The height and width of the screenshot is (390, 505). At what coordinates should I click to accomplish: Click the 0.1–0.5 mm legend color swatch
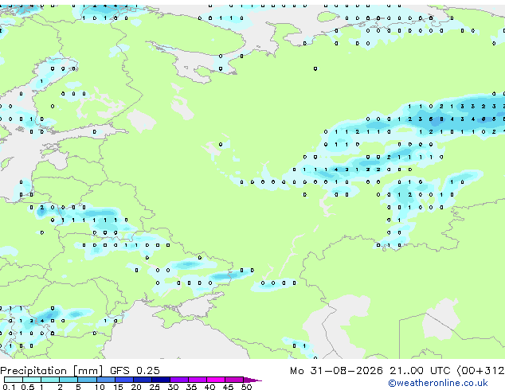(14, 380)
